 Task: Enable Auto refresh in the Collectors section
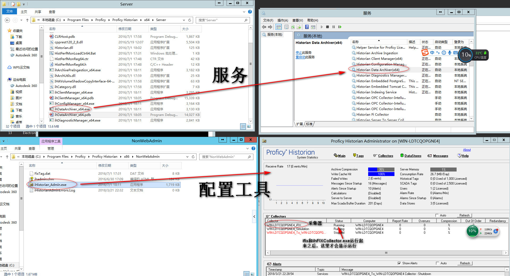pos(437,215)
